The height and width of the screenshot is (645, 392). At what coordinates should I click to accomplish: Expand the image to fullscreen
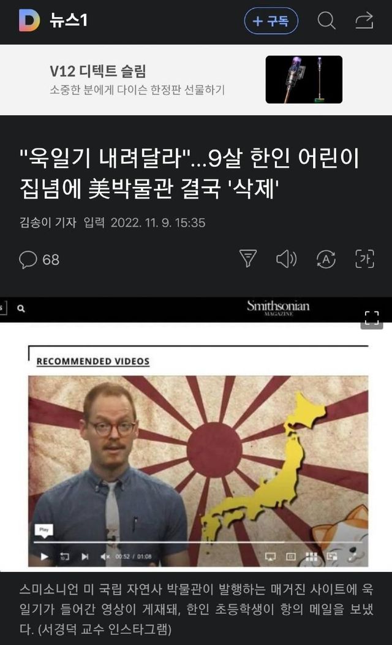[372, 318]
